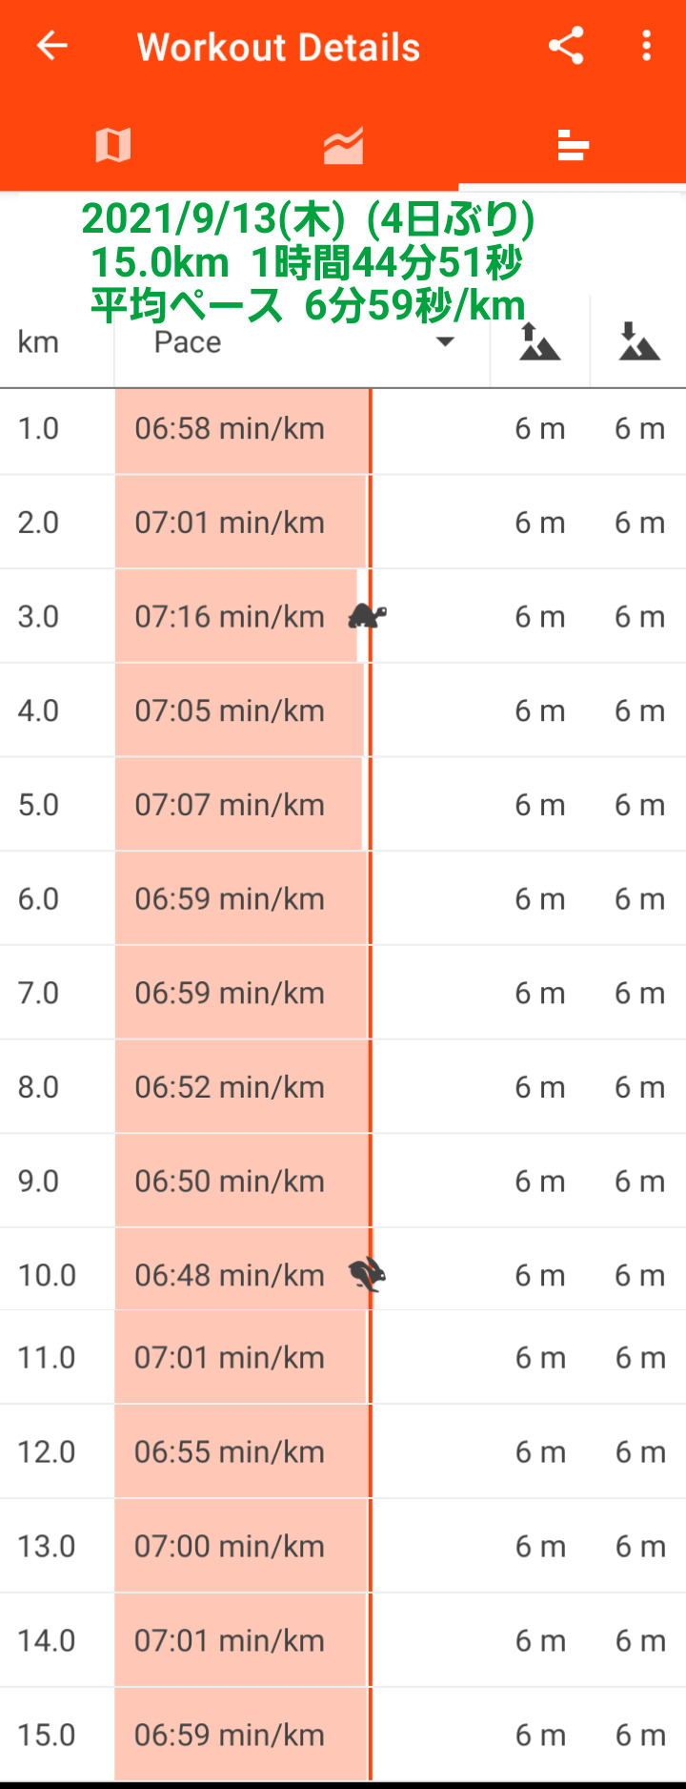686x1789 pixels.
Task: Tap the rabbit fastest-lap icon
Action: click(368, 1275)
